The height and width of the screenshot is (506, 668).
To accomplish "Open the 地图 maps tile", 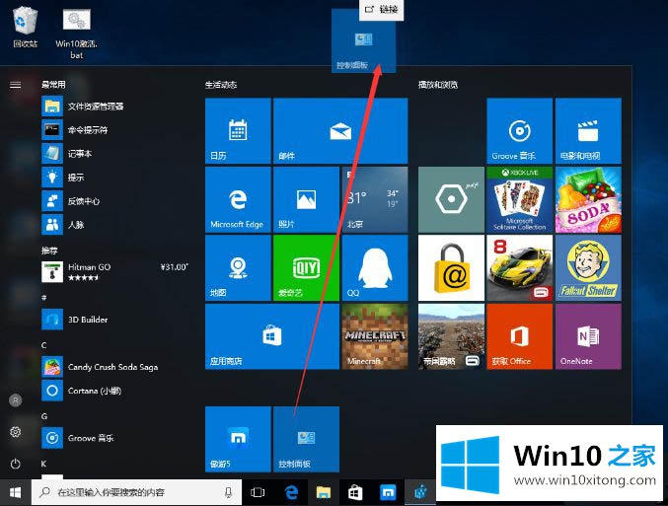I will [x=238, y=268].
